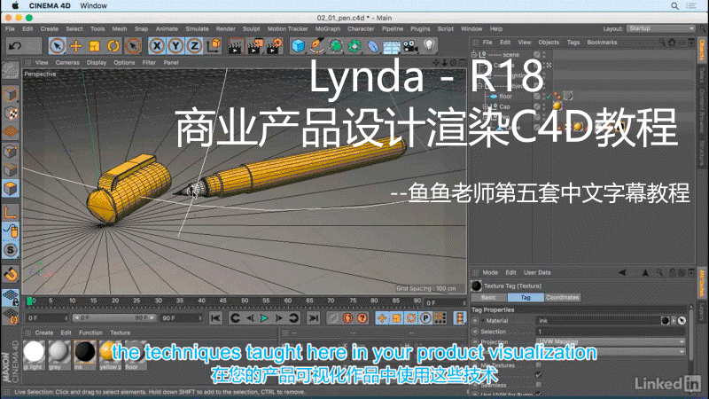Click Go to Start playback button
Screen dimensions: 709x399
pyautogui.click(x=215, y=318)
